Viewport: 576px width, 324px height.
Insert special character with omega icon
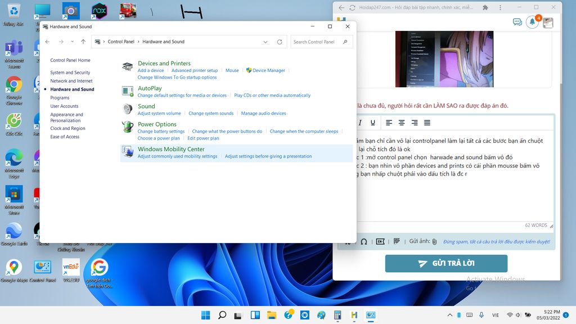tap(364, 242)
